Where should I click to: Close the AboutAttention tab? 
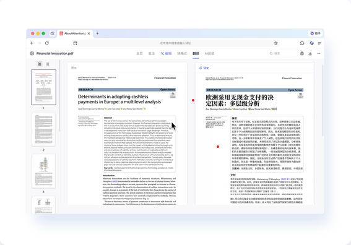pos(89,33)
